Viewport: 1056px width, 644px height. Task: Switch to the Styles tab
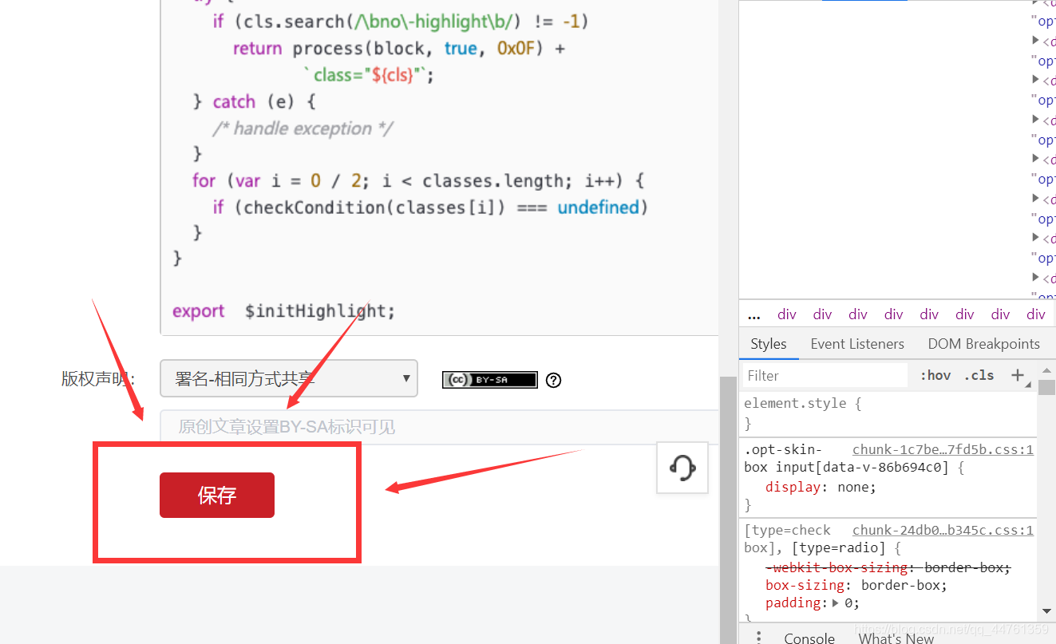(769, 344)
